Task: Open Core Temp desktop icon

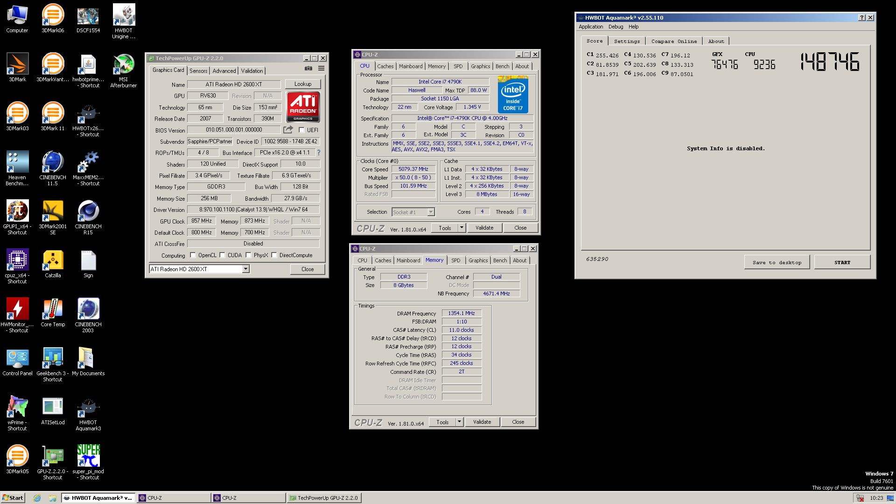Action: [x=53, y=313]
